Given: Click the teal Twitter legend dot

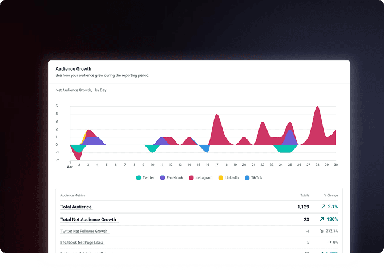Looking at the screenshot, I should click(x=139, y=178).
